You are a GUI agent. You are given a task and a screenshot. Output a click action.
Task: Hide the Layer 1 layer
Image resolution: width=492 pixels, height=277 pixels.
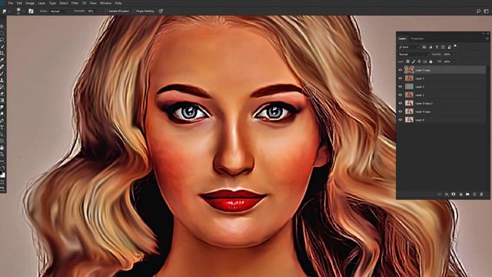400,95
